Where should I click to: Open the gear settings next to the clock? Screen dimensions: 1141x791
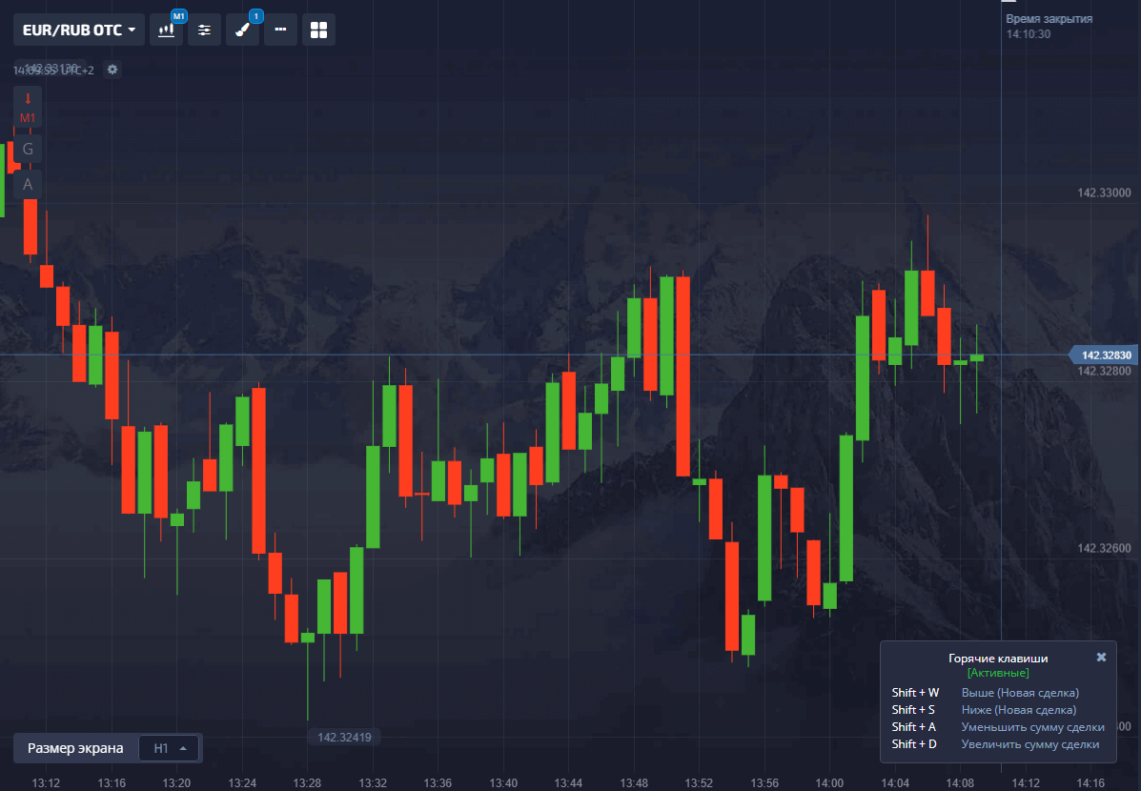(112, 70)
